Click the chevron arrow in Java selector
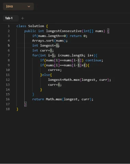The width and height of the screenshot is (130, 164). [x=29, y=7]
